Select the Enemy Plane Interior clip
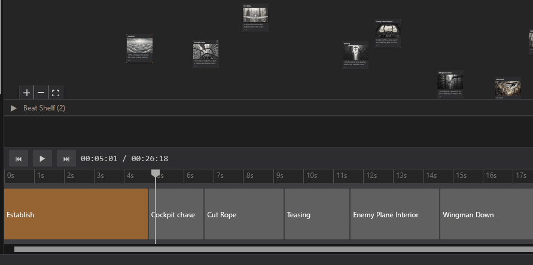Screen dimensions: 533x265 click(394, 214)
